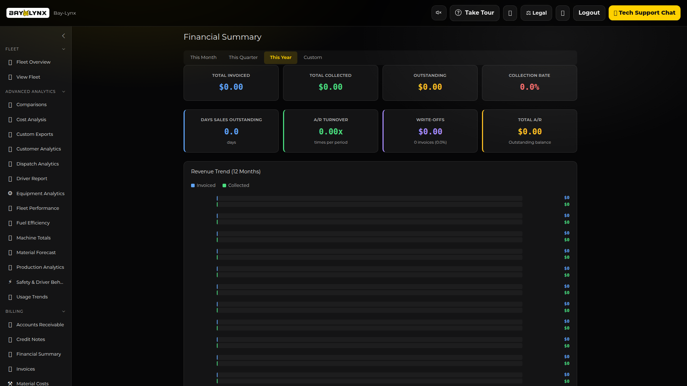Switch to the This Month tab

[203, 57]
